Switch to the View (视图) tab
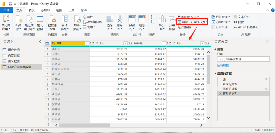 point(59,10)
